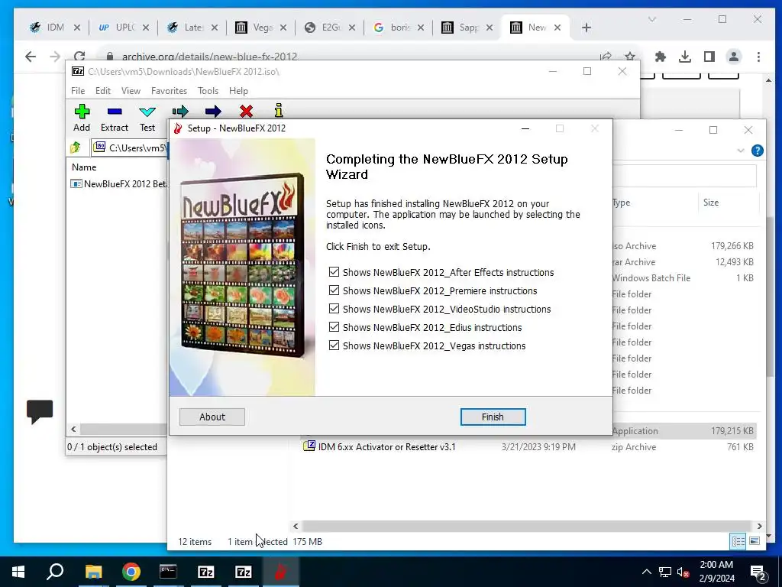Viewport: 782px width, 587px height.
Task: Click the 7-Zip Copy arrow icon
Action: pyautogui.click(x=180, y=112)
